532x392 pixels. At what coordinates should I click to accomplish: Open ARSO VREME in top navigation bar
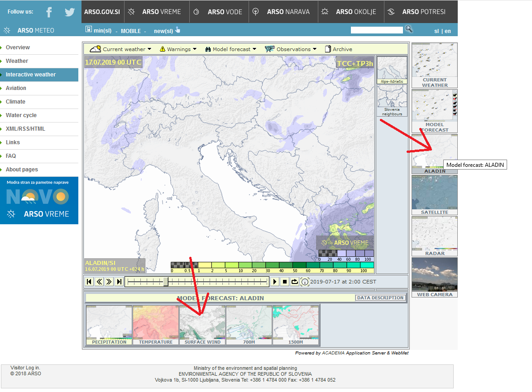(x=157, y=12)
